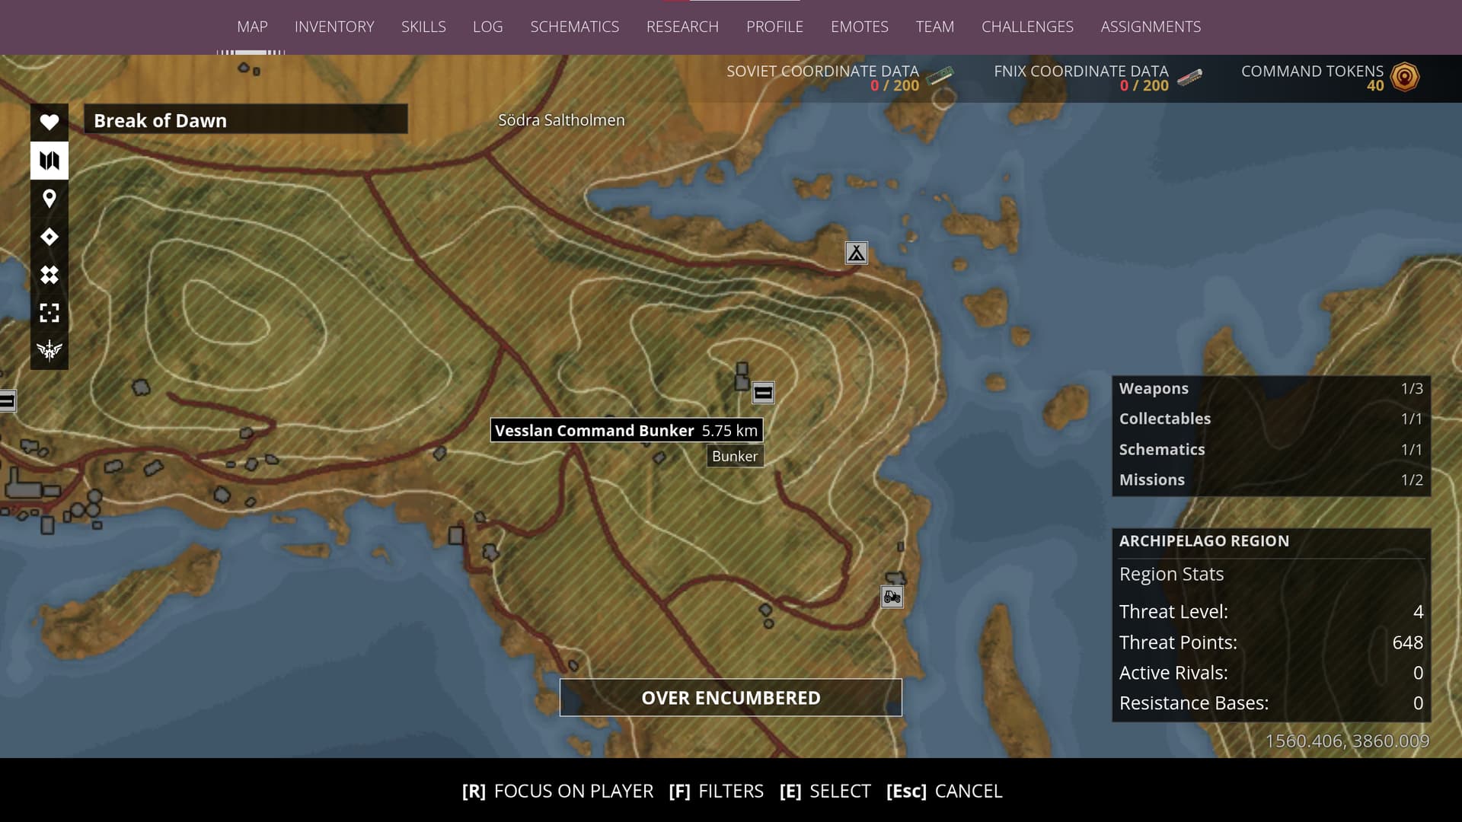This screenshot has width=1462, height=822.
Task: Click the FNIX coordinate data chip icon
Action: coord(1190,77)
